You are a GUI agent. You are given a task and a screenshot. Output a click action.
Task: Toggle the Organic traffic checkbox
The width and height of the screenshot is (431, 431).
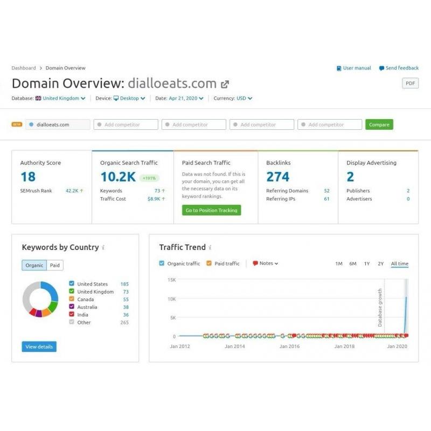click(x=162, y=263)
